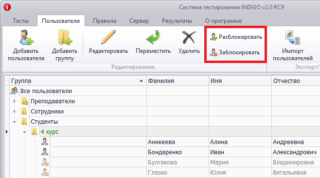Open the Тесты tab
Screen dimensions: 320x178
tap(20, 21)
